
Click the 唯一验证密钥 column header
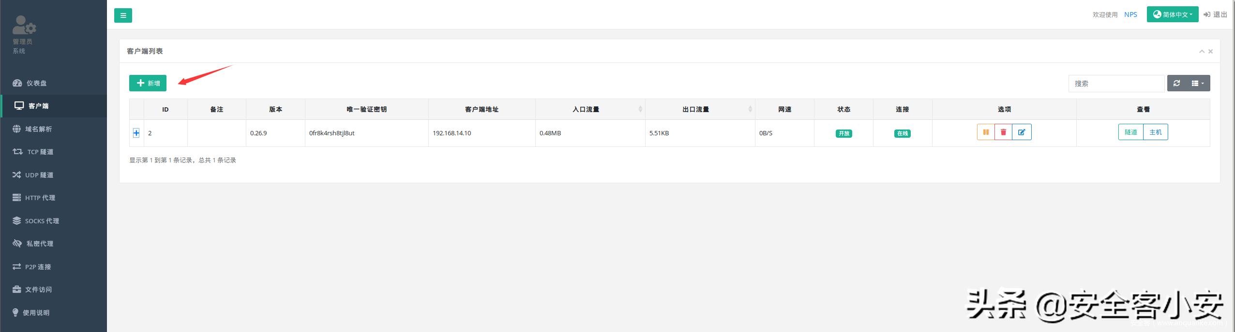click(x=367, y=109)
